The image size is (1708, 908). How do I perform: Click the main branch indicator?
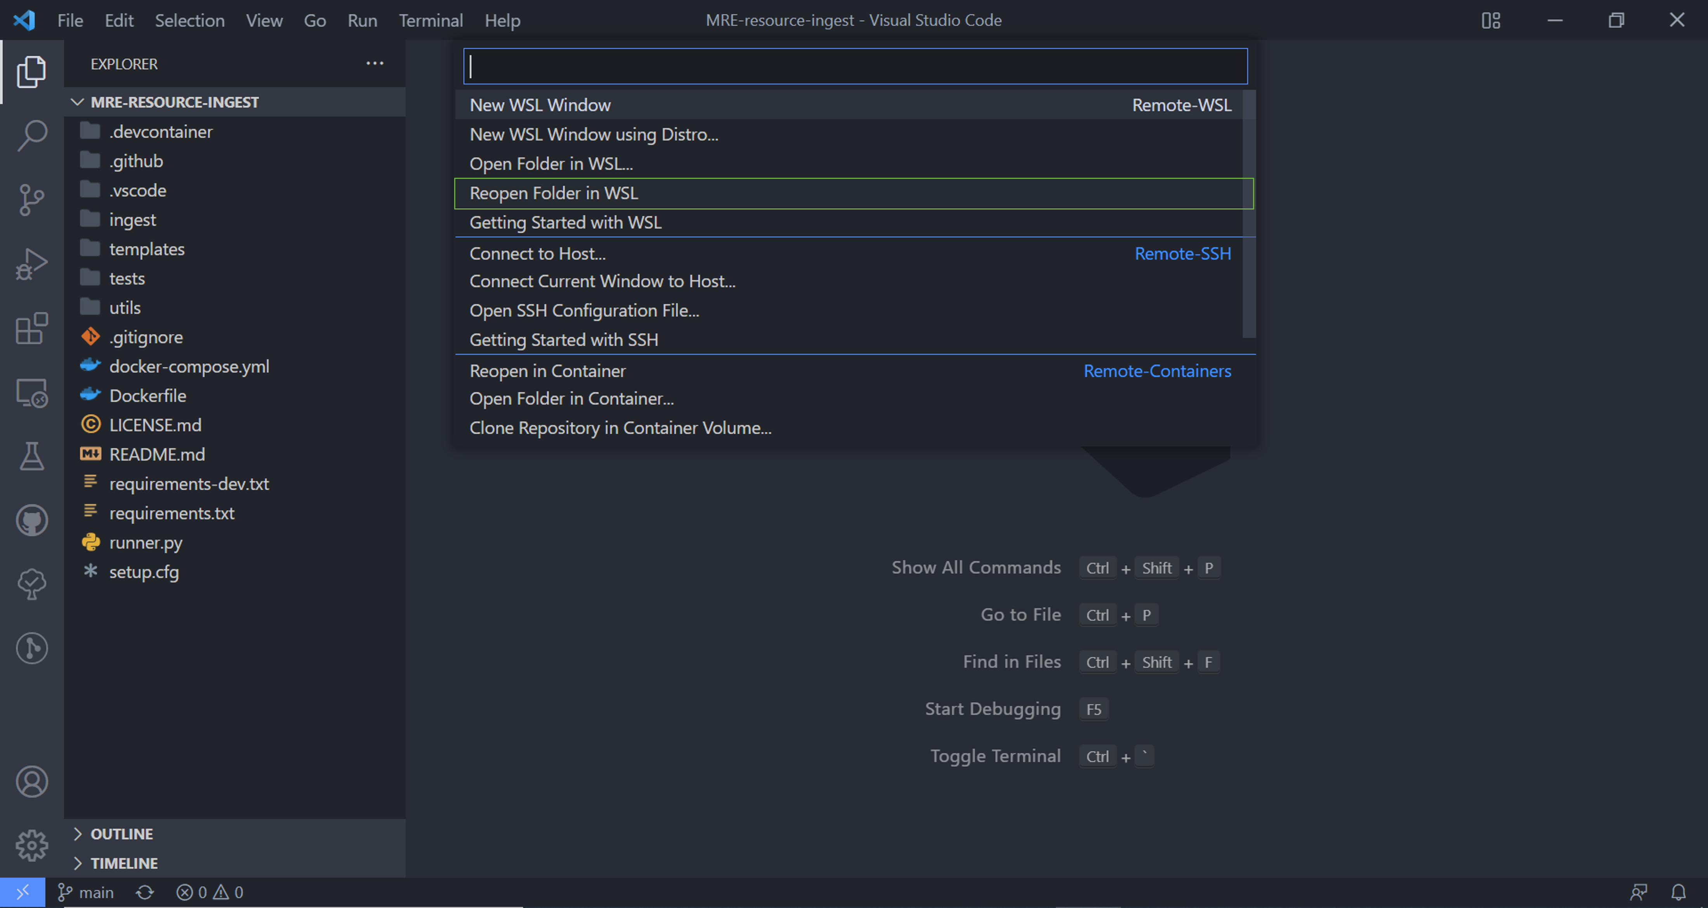click(85, 893)
